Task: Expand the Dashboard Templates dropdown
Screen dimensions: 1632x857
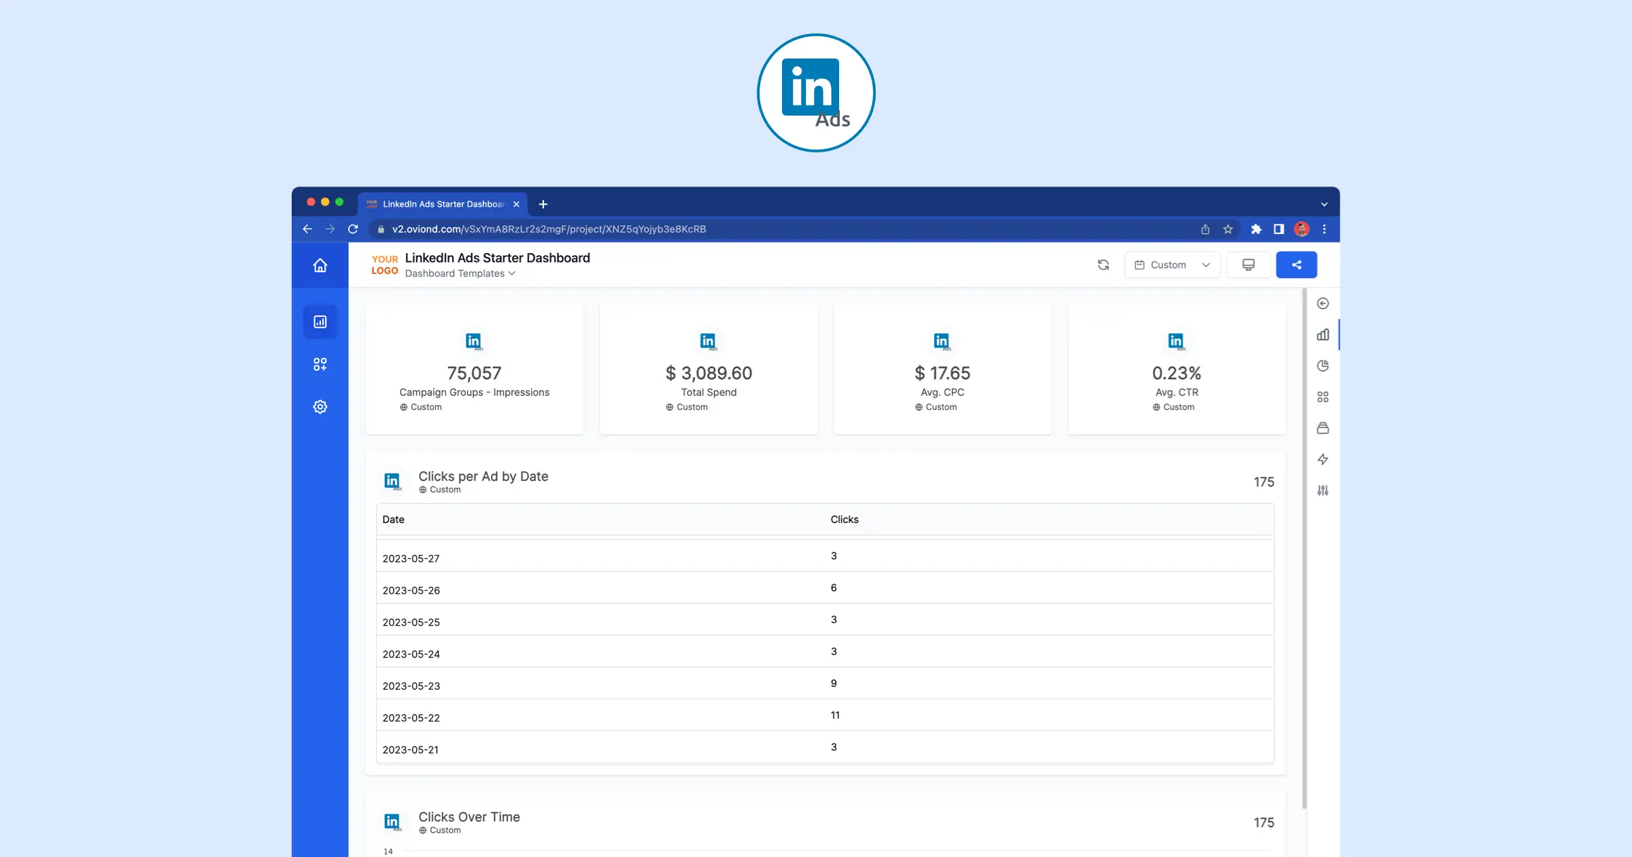Action: [x=460, y=273]
